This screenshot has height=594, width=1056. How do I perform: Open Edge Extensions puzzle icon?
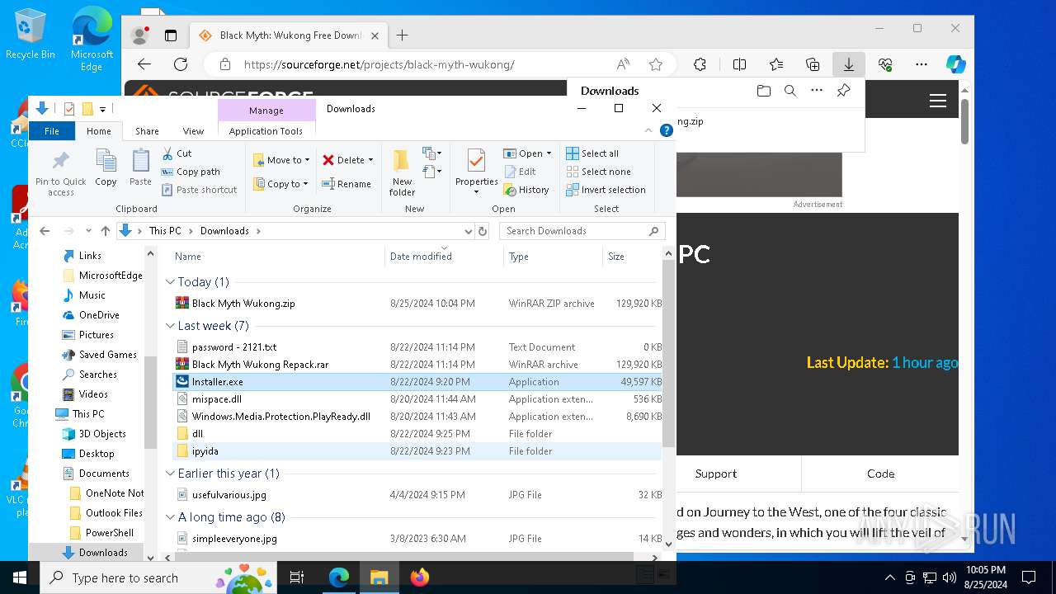point(700,64)
